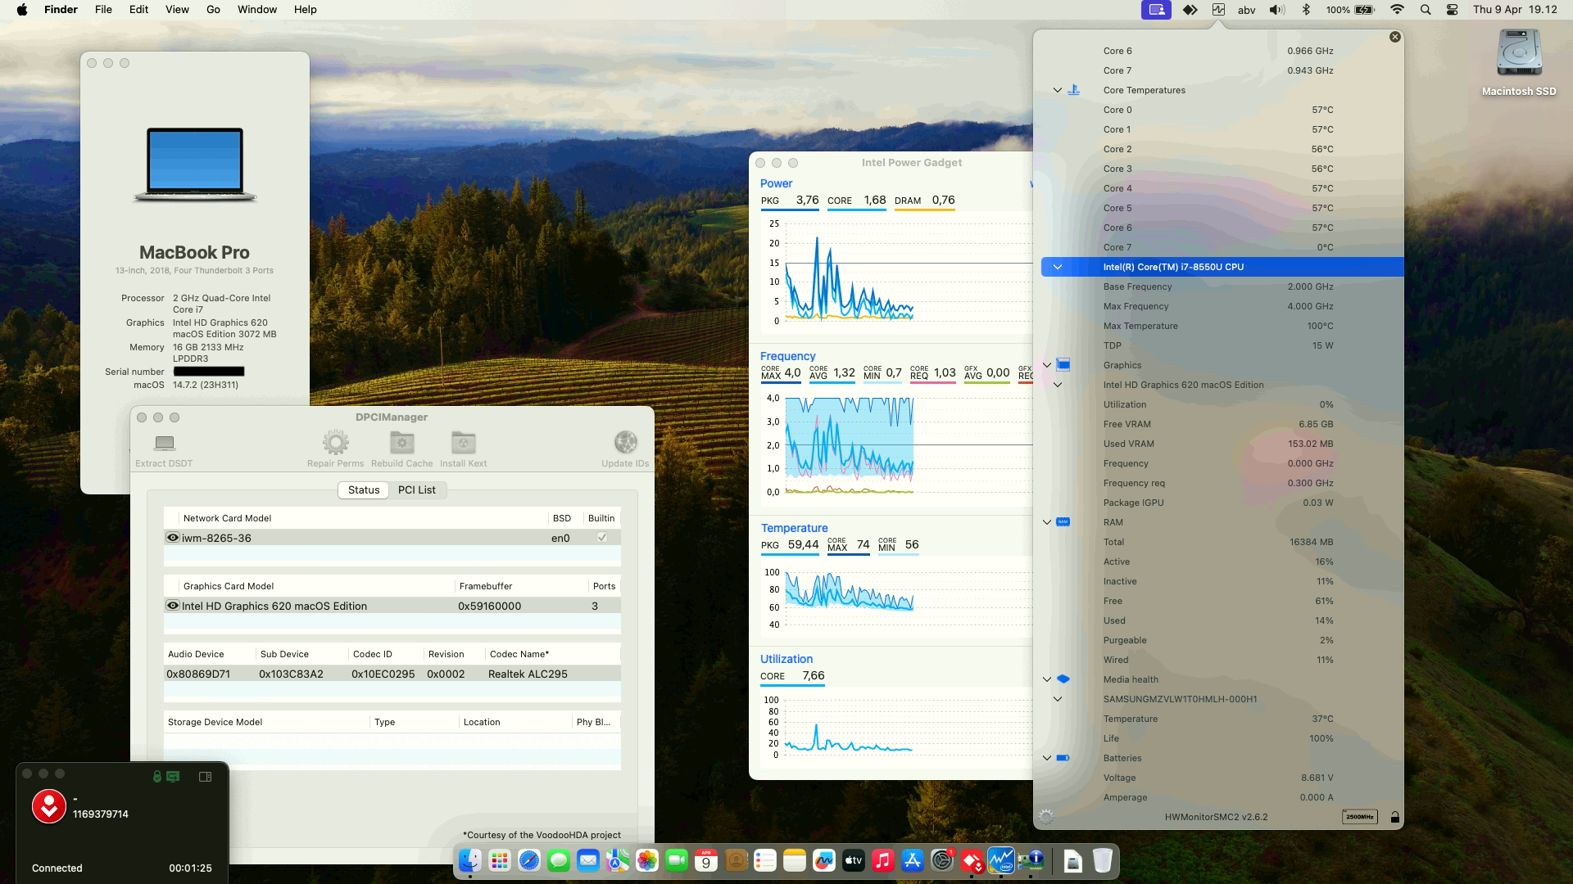Click volume icon in menu bar
The width and height of the screenshot is (1573, 884).
click(x=1277, y=10)
